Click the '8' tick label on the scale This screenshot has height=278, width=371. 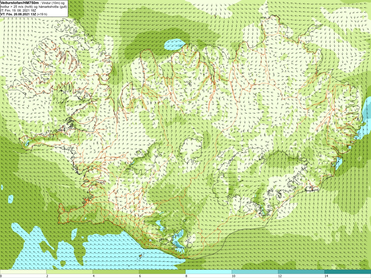coord(186,276)
